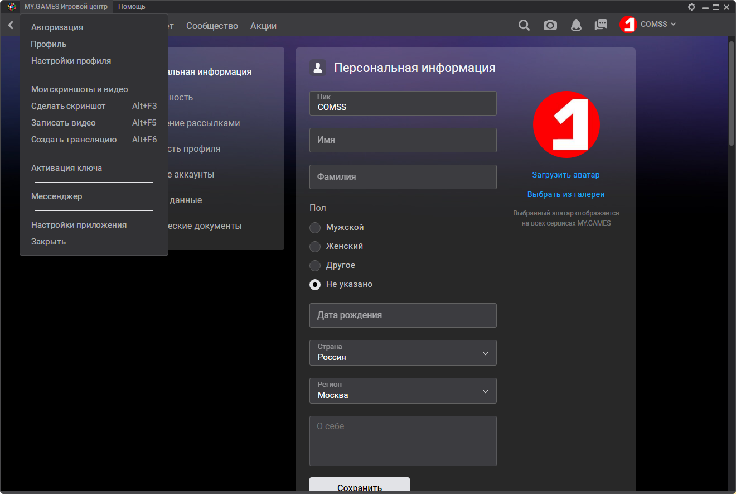Click the settings gear in title bar
Viewport: 736px width, 494px height.
691,7
